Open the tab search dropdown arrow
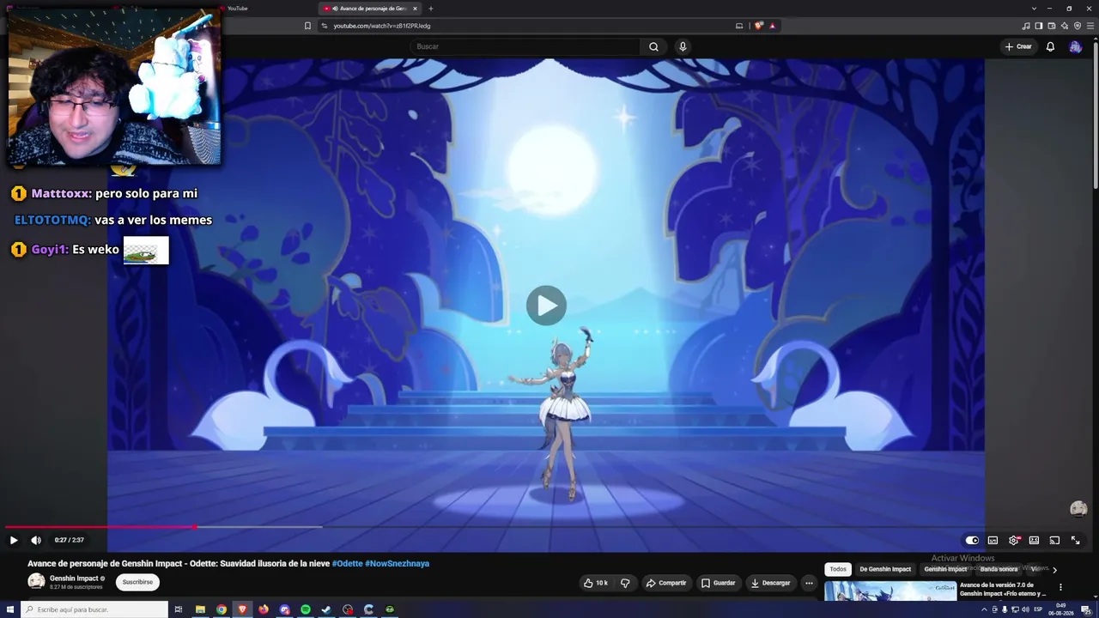 pos(1034,9)
